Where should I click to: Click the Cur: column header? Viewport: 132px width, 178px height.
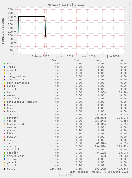tap(55, 60)
